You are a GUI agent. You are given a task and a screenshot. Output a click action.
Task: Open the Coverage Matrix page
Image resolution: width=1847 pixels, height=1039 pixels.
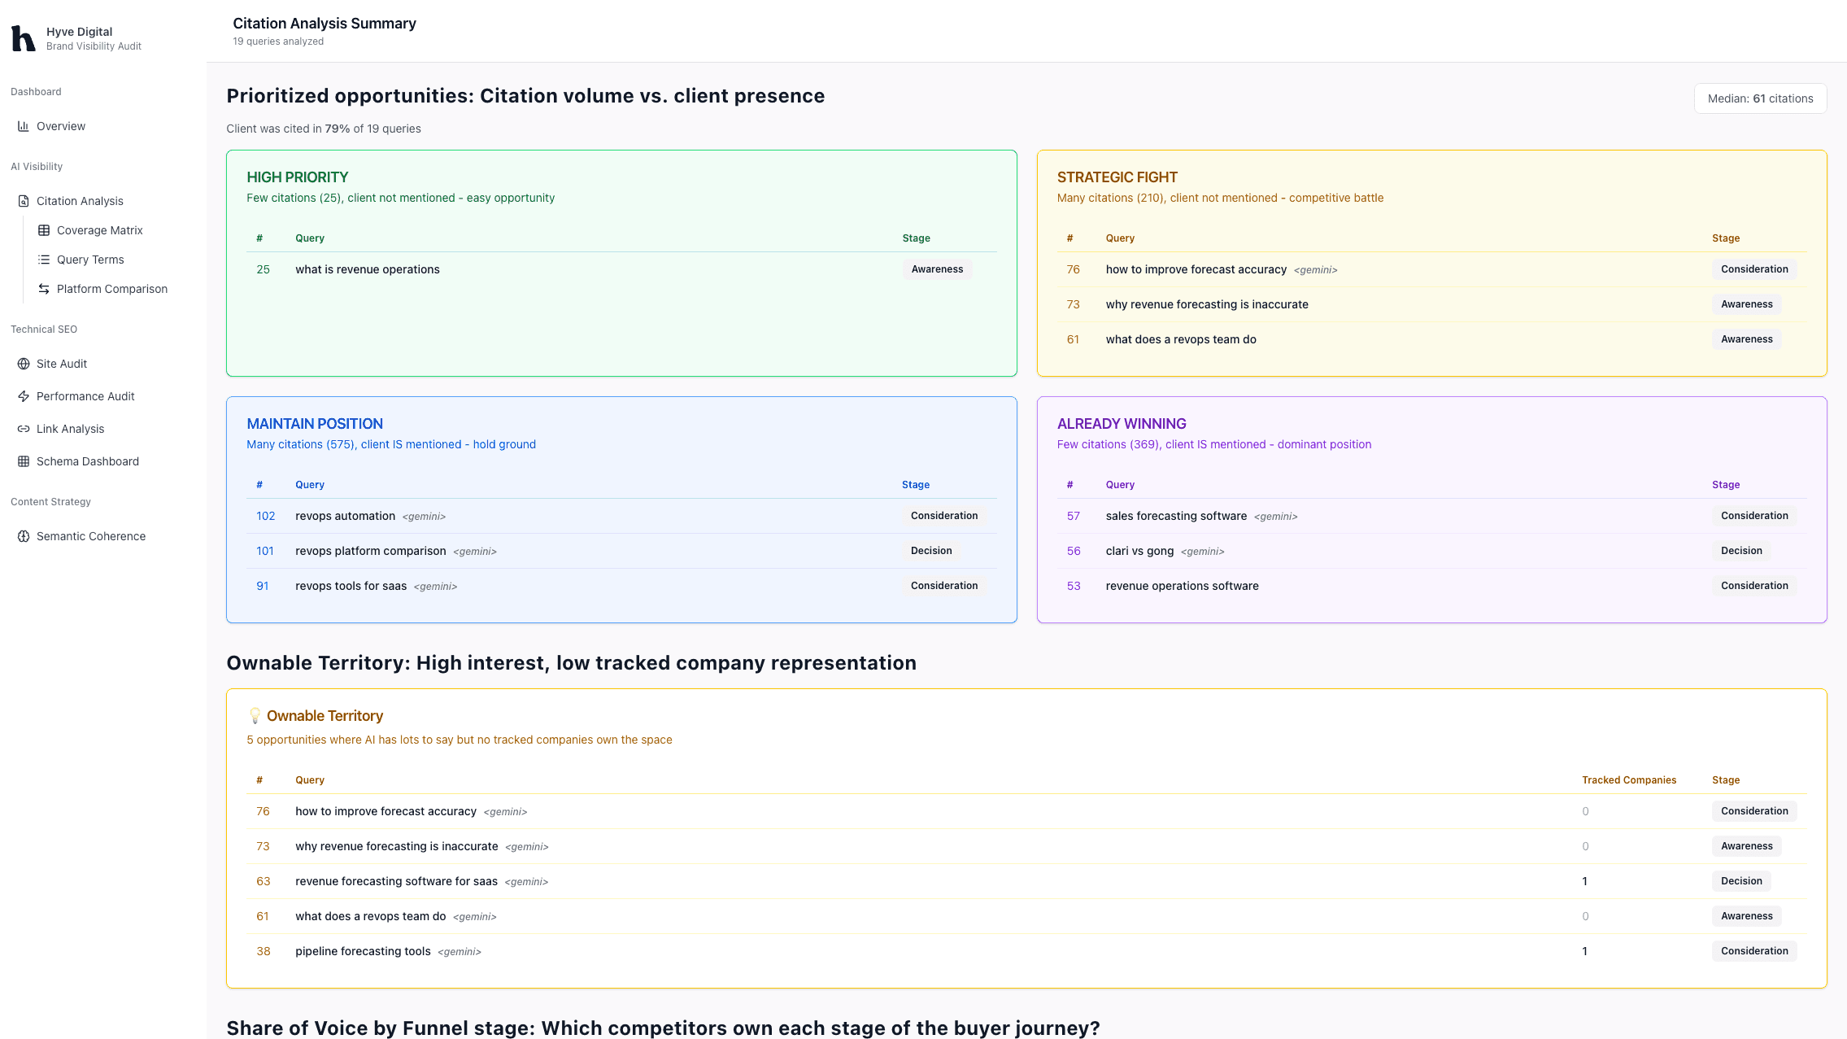coord(99,230)
